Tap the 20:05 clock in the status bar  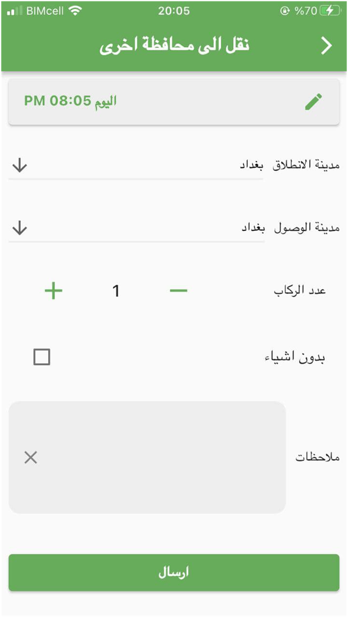pyautogui.click(x=174, y=10)
